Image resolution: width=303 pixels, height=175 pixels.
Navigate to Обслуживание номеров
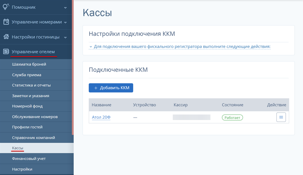point(36,117)
